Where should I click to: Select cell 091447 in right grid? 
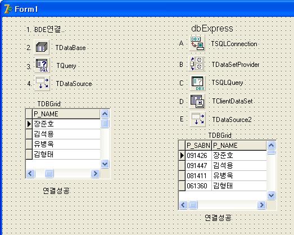coord(198,166)
